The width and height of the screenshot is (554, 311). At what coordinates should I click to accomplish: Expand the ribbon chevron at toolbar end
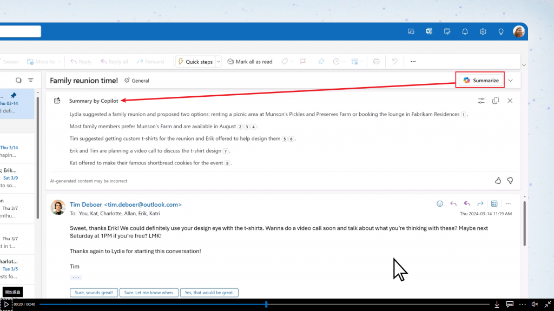click(x=524, y=65)
